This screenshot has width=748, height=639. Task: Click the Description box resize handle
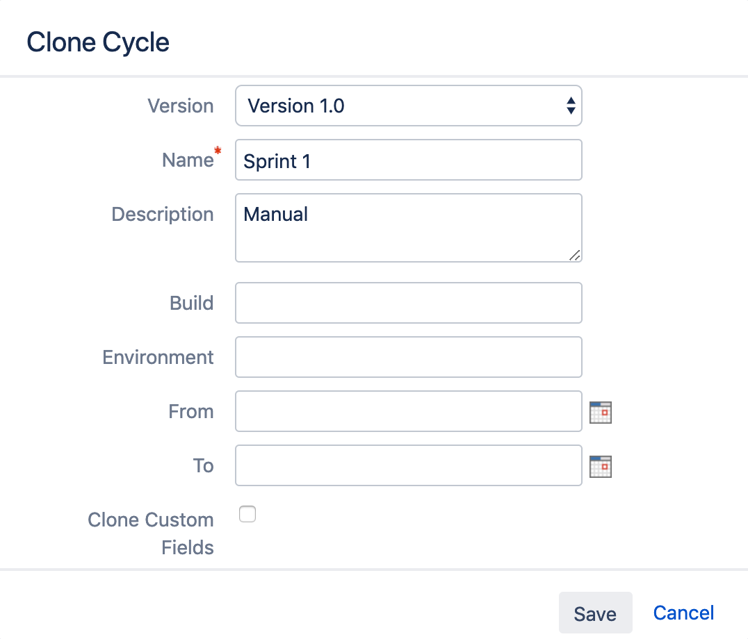(x=576, y=256)
